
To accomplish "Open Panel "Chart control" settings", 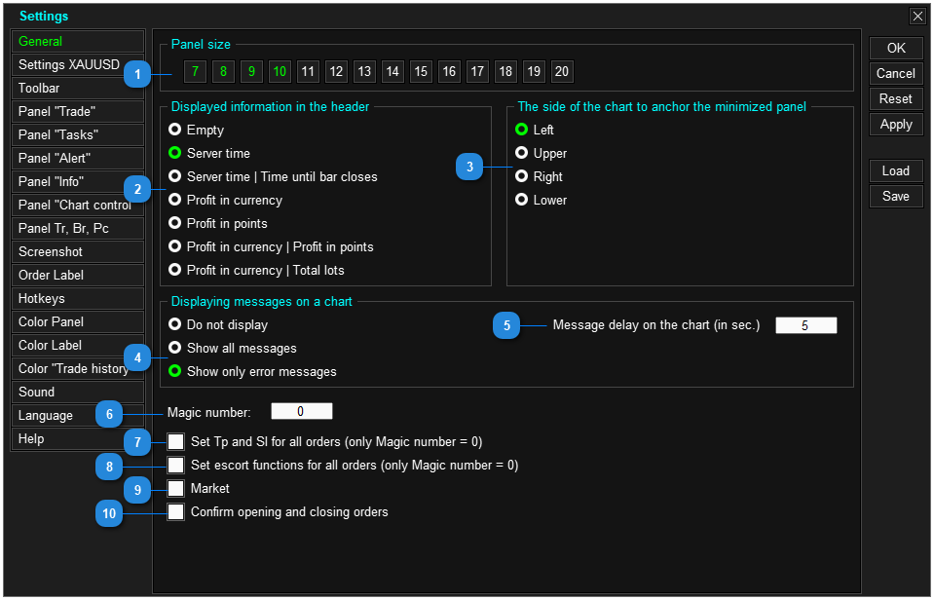I will click(78, 205).
